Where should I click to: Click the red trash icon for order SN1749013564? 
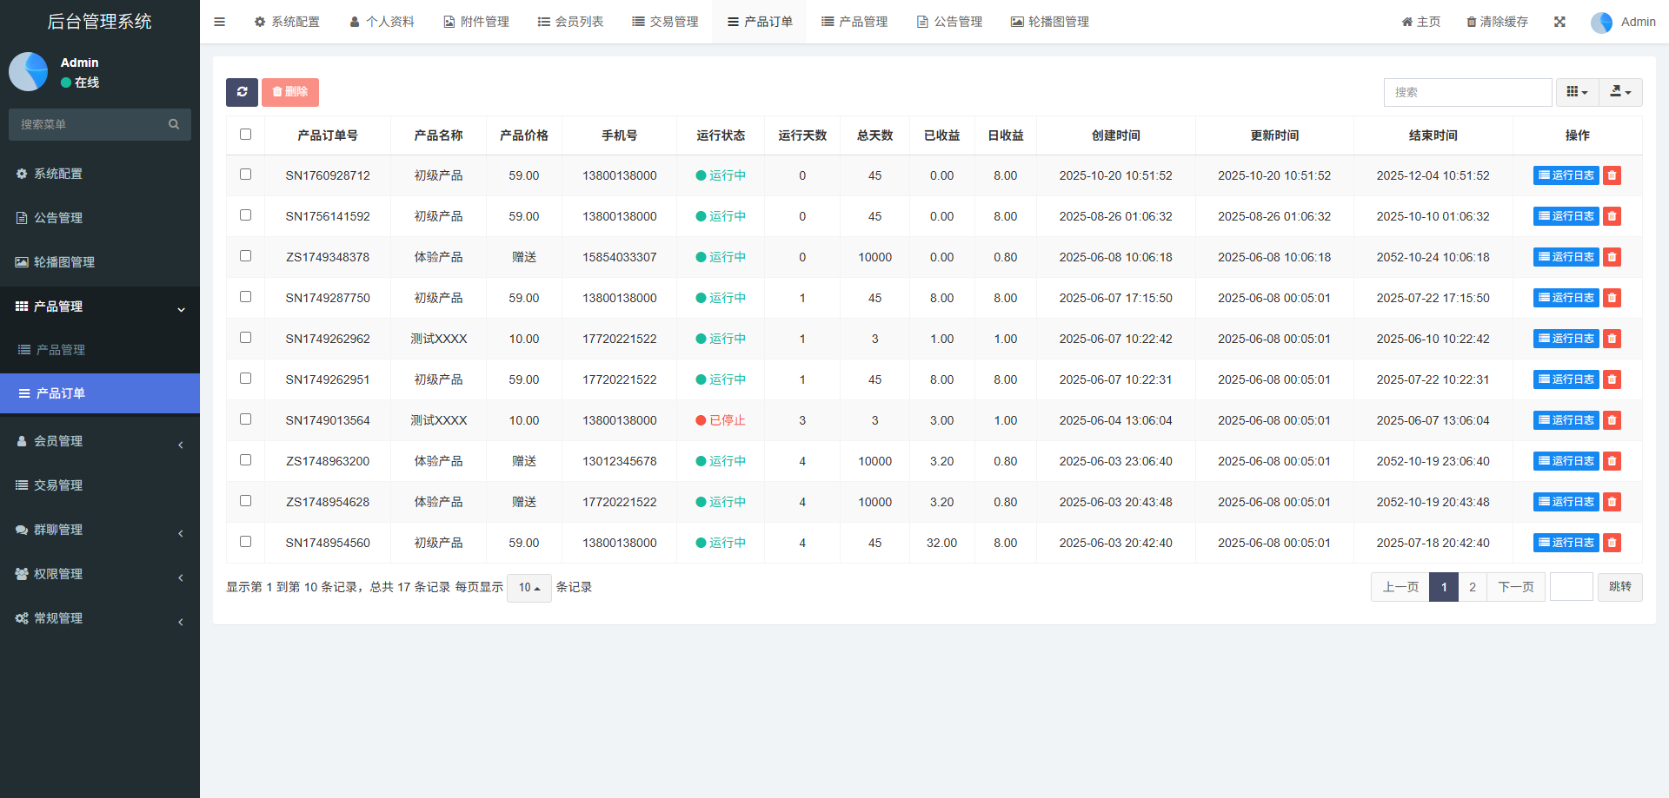(1612, 420)
